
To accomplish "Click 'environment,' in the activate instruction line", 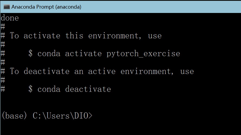I will click(115, 36).
